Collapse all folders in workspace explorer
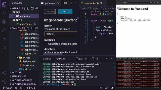Image resolution: width=161 pixels, height=90 pixels. [x=36, y=28]
